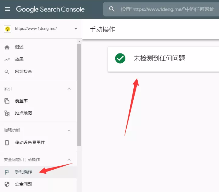Click the phone icon beside 移动设备易用性
The height and width of the screenshot is (192, 219).
click(x=7, y=143)
